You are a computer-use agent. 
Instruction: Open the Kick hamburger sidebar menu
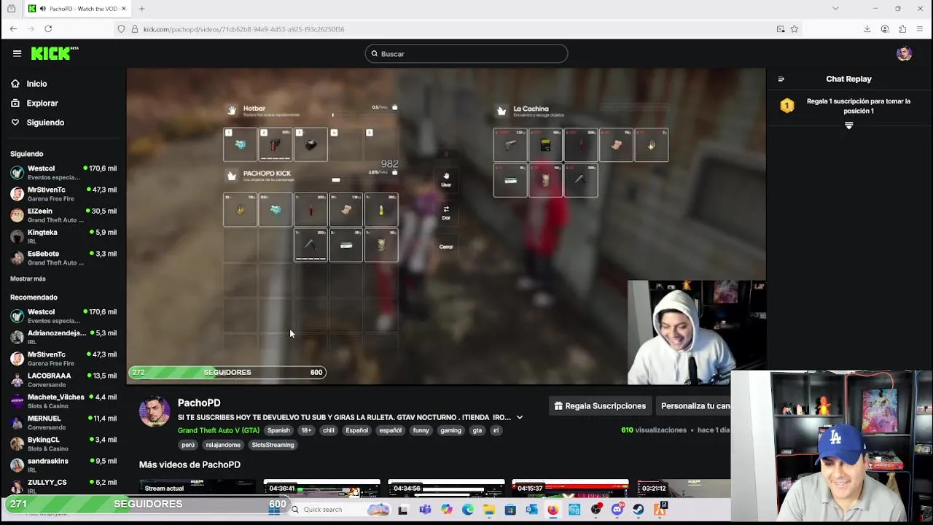(x=17, y=53)
